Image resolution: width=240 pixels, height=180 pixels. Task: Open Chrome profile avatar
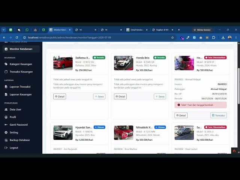(x=229, y=37)
